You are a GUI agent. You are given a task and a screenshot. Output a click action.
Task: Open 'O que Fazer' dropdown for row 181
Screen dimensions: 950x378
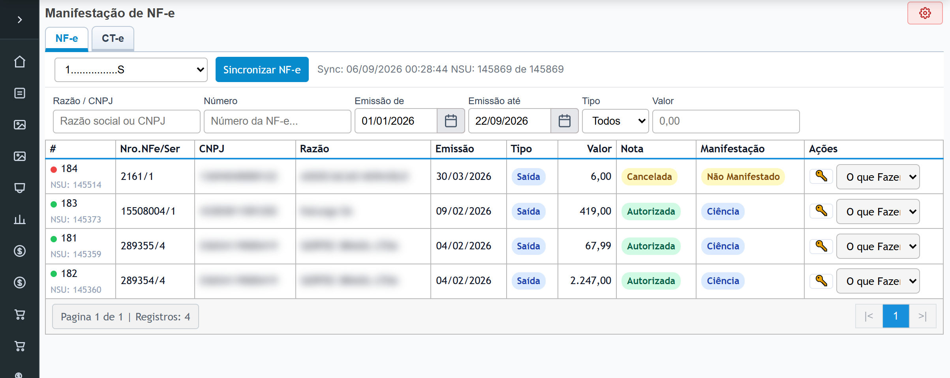pyautogui.click(x=878, y=246)
